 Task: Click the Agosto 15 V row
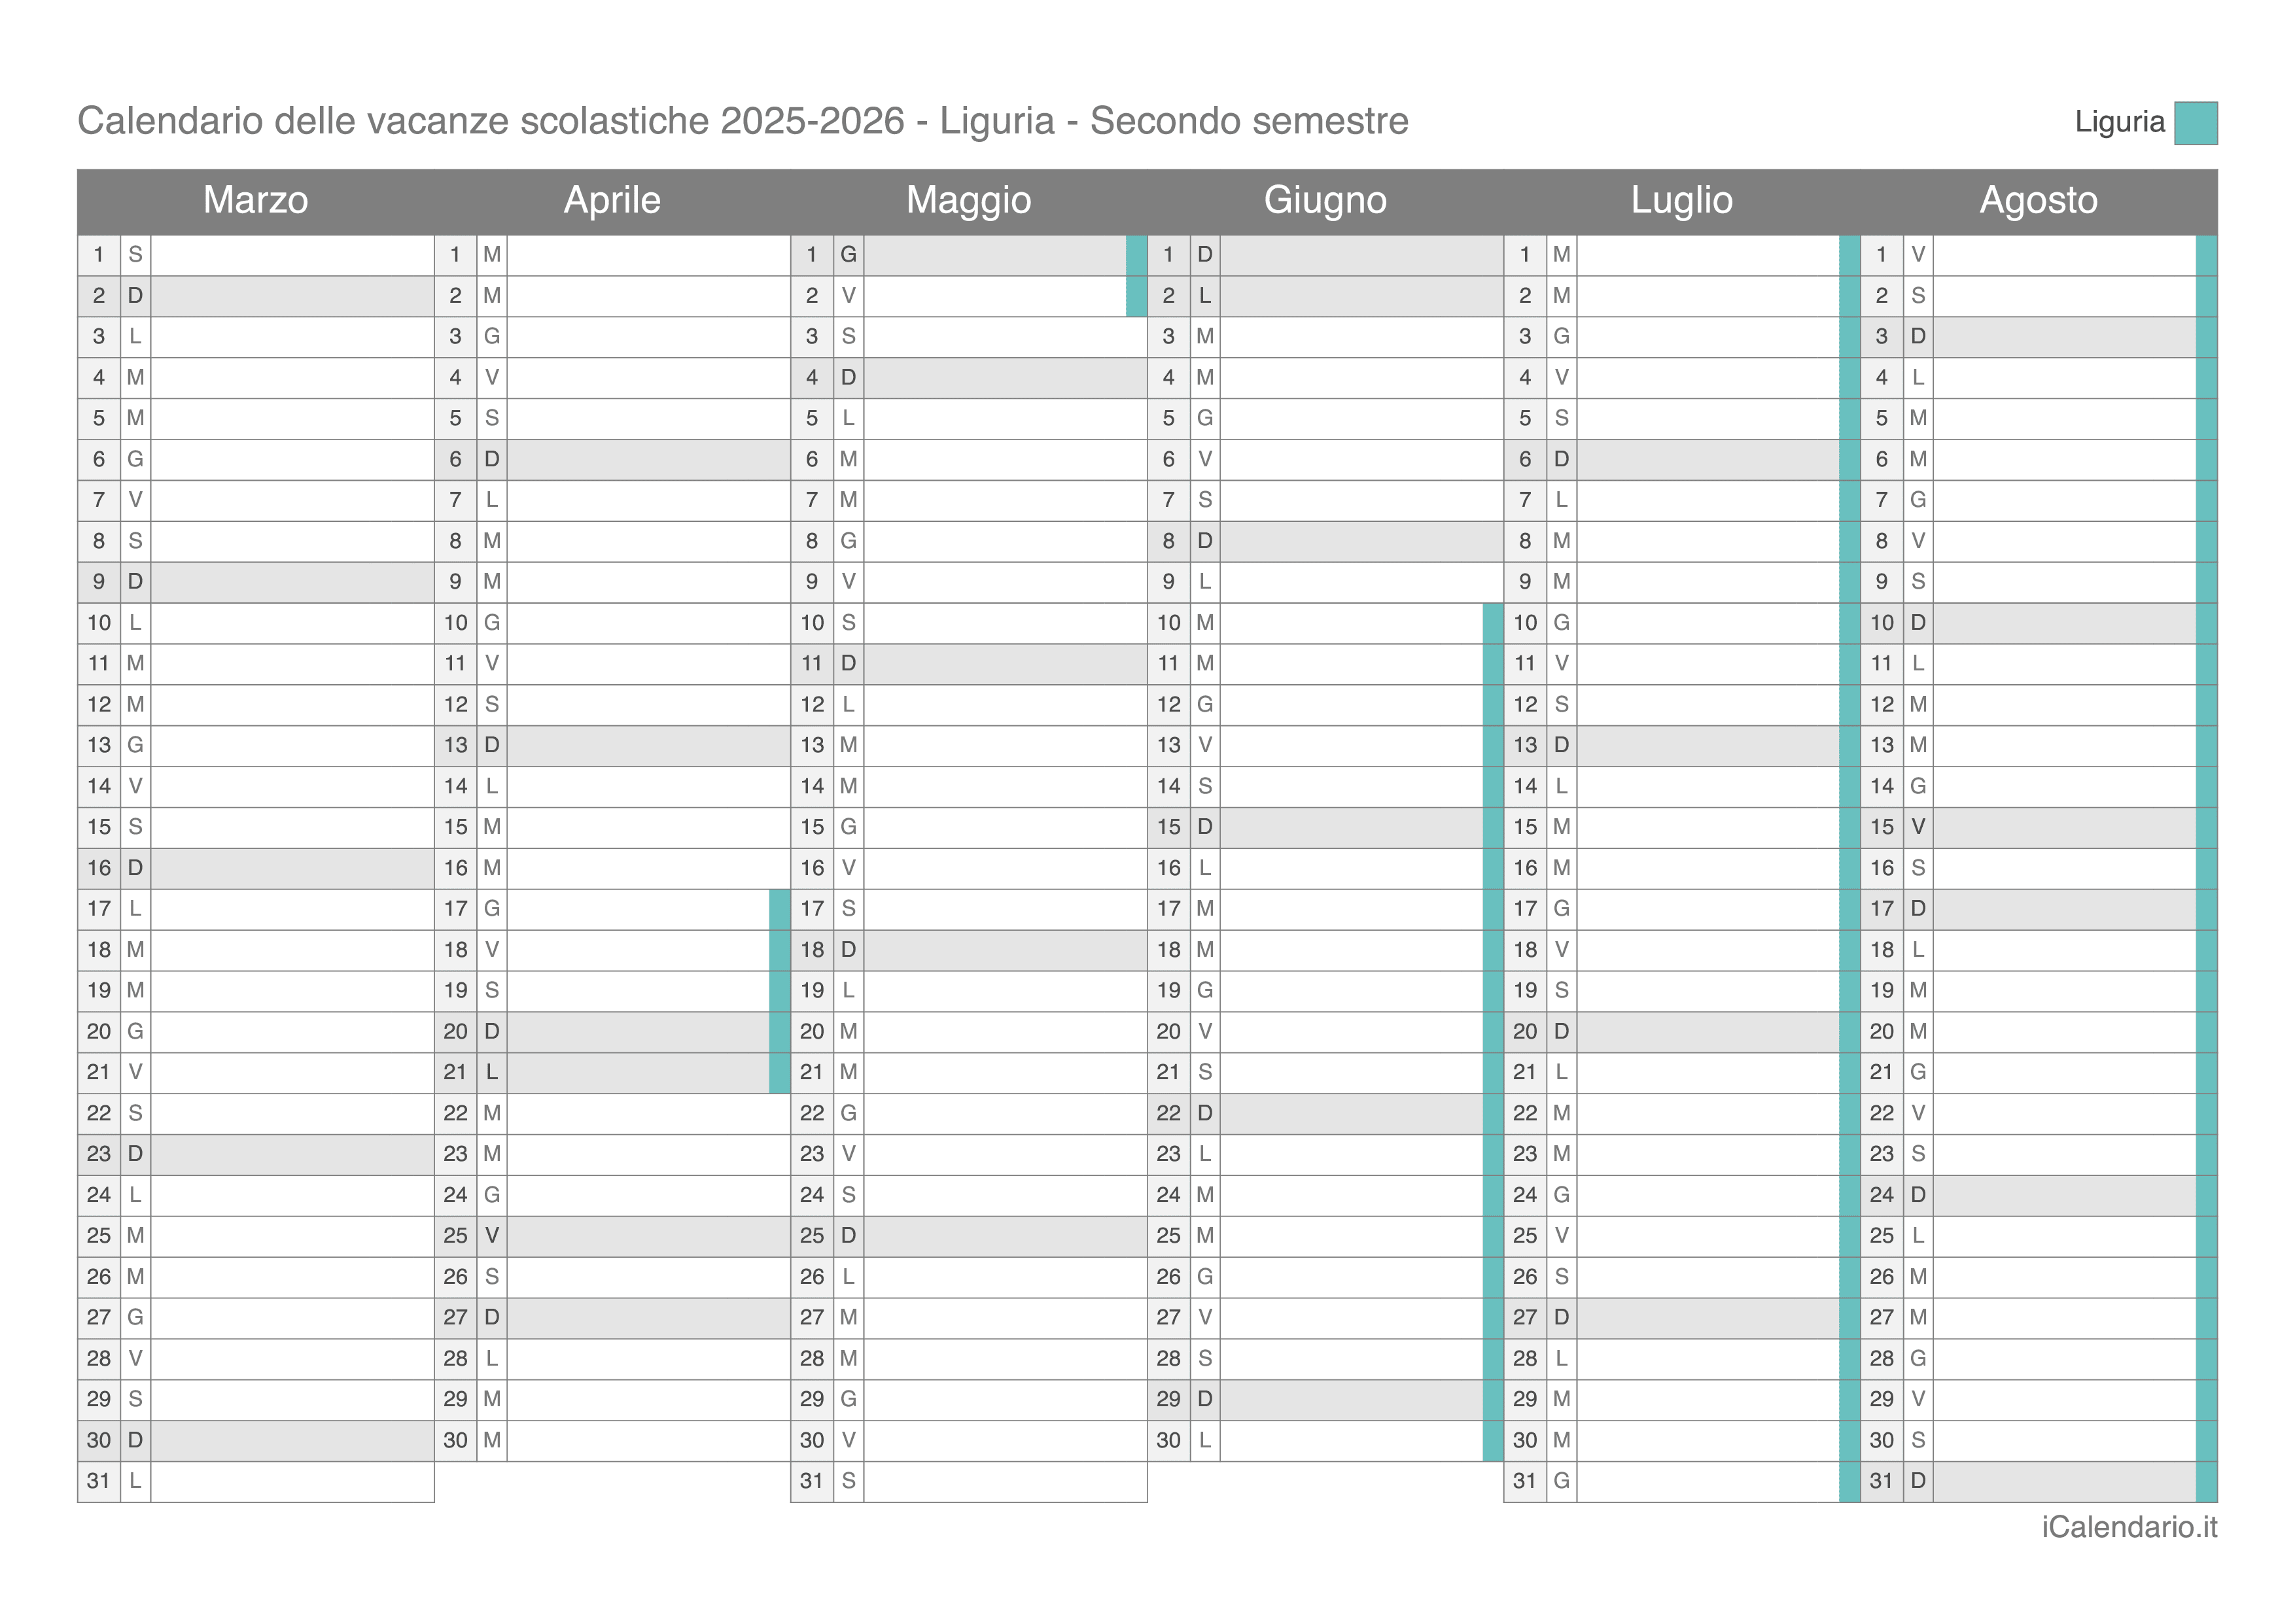pos(2039,827)
